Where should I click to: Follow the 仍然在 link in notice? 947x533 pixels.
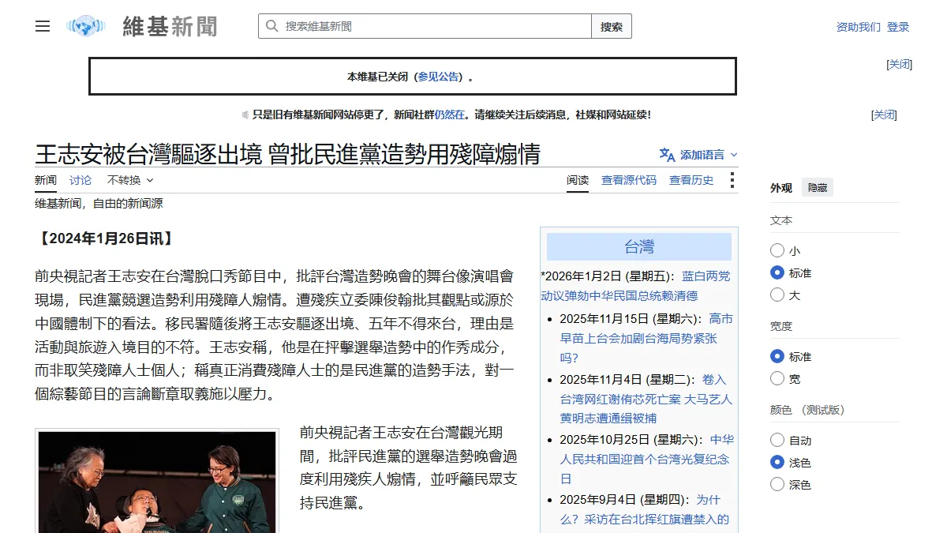coord(450,114)
